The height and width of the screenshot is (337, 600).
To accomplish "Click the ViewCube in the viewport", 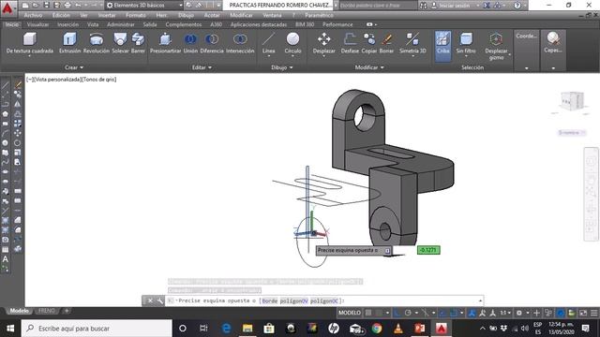I will click(572, 101).
